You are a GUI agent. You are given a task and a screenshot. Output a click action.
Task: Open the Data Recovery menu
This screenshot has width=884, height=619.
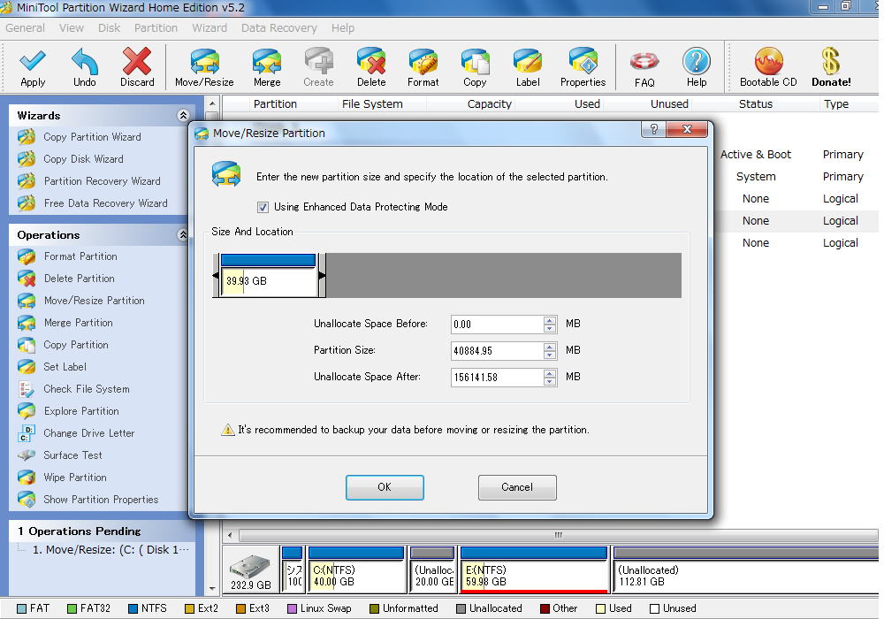click(279, 27)
